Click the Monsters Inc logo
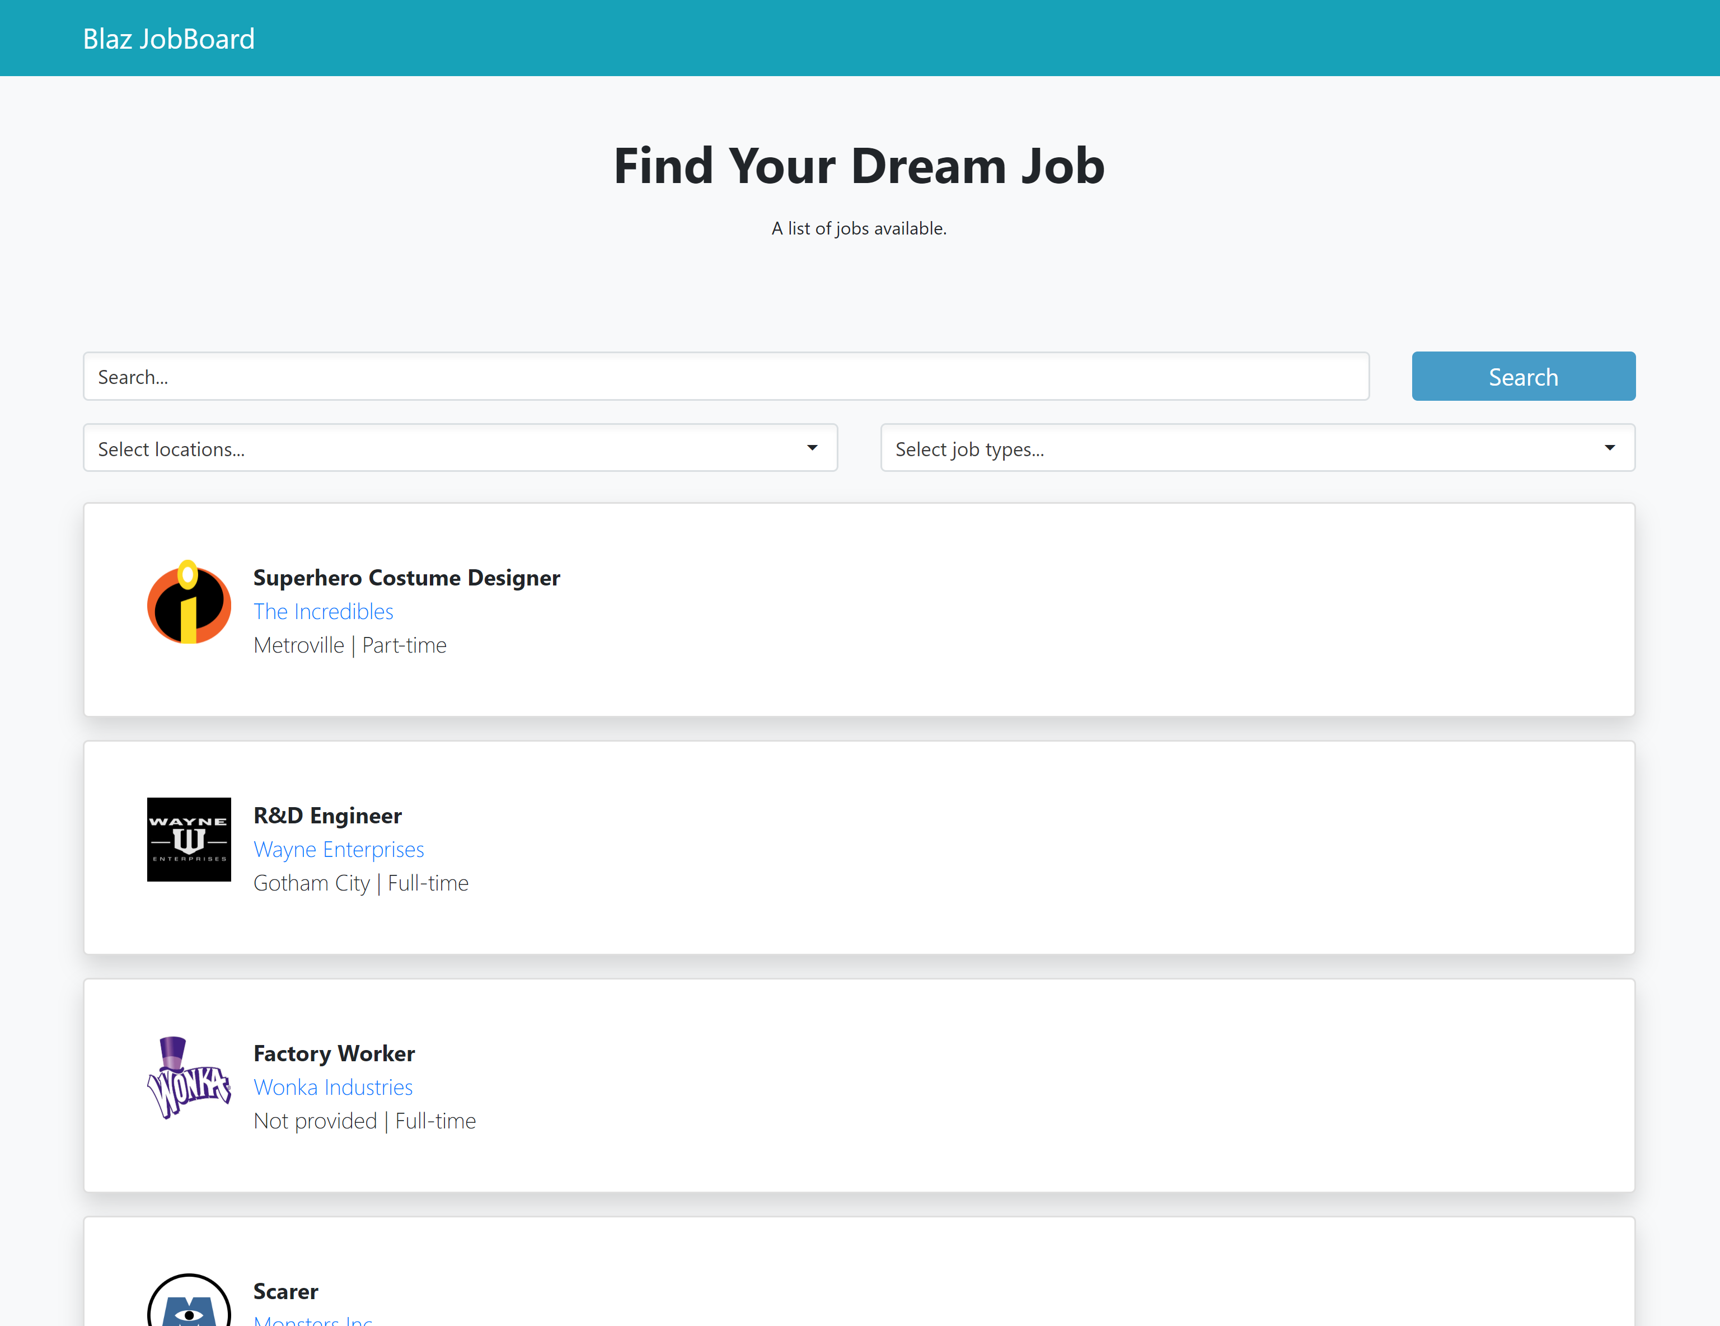 point(189,1303)
